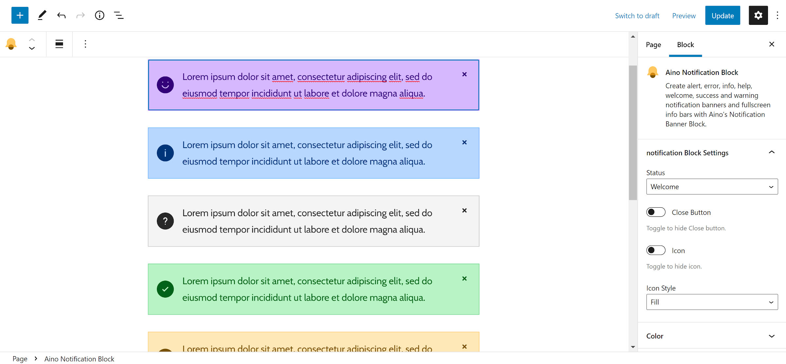
Task: Open the Status dropdown showing Welcome
Action: [712, 186]
